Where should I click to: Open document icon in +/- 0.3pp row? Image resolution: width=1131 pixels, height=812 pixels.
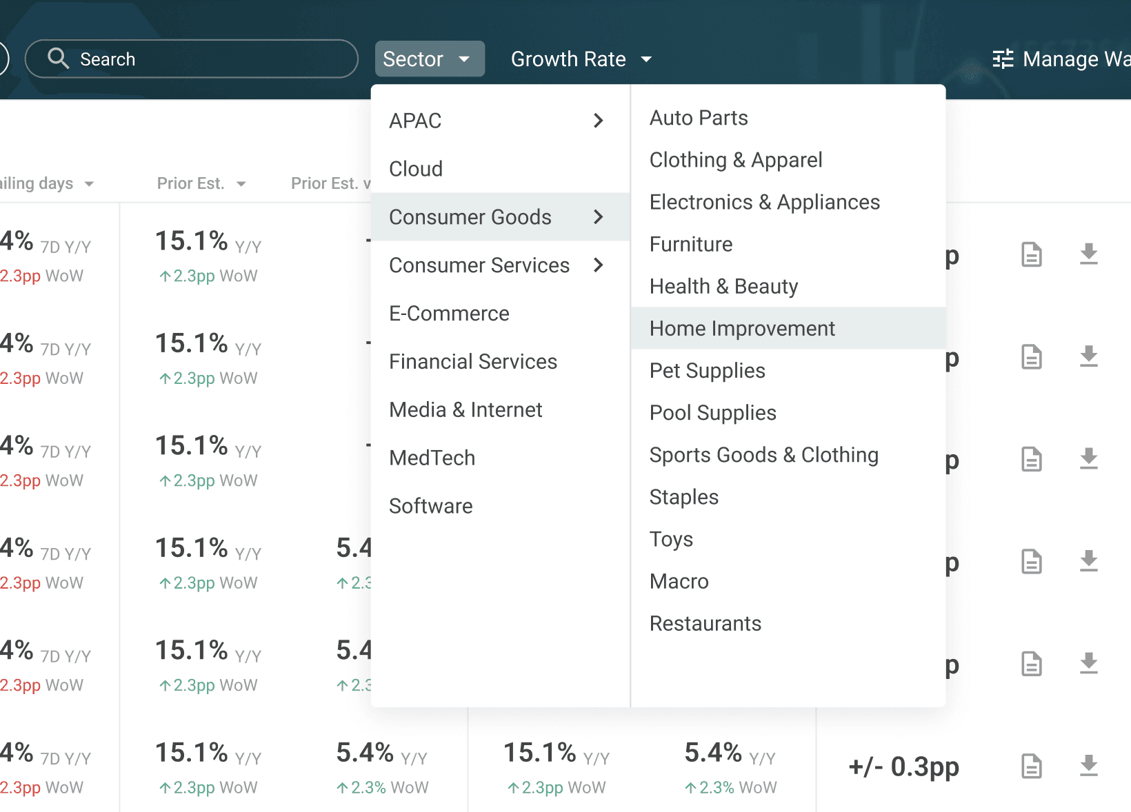[1032, 766]
